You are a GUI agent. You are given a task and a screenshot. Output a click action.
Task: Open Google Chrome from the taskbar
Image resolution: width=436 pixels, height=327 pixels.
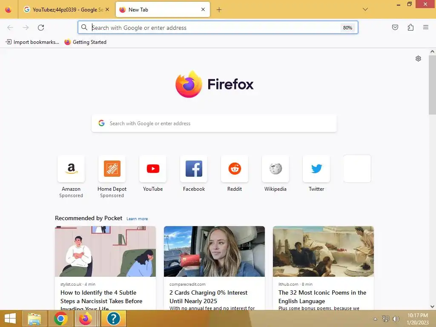[60, 318]
